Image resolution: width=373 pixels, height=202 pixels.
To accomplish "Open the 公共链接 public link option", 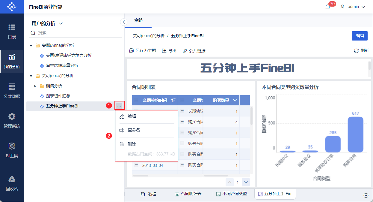I will (194, 51).
